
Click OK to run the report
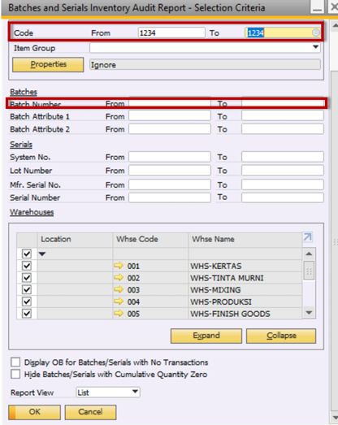[34, 412]
